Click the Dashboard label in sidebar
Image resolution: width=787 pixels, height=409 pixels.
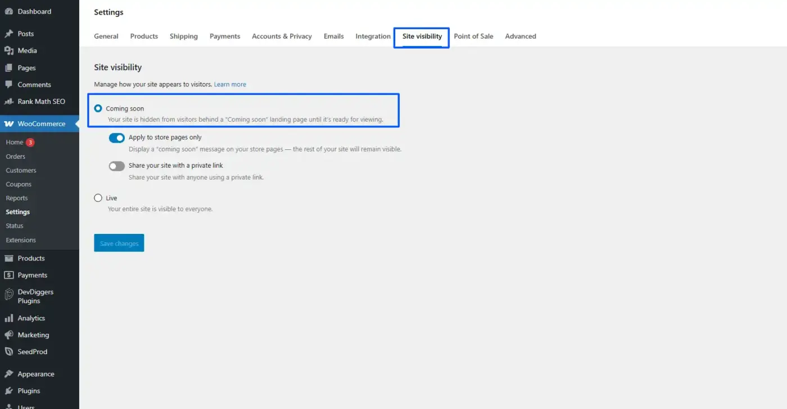coord(34,11)
